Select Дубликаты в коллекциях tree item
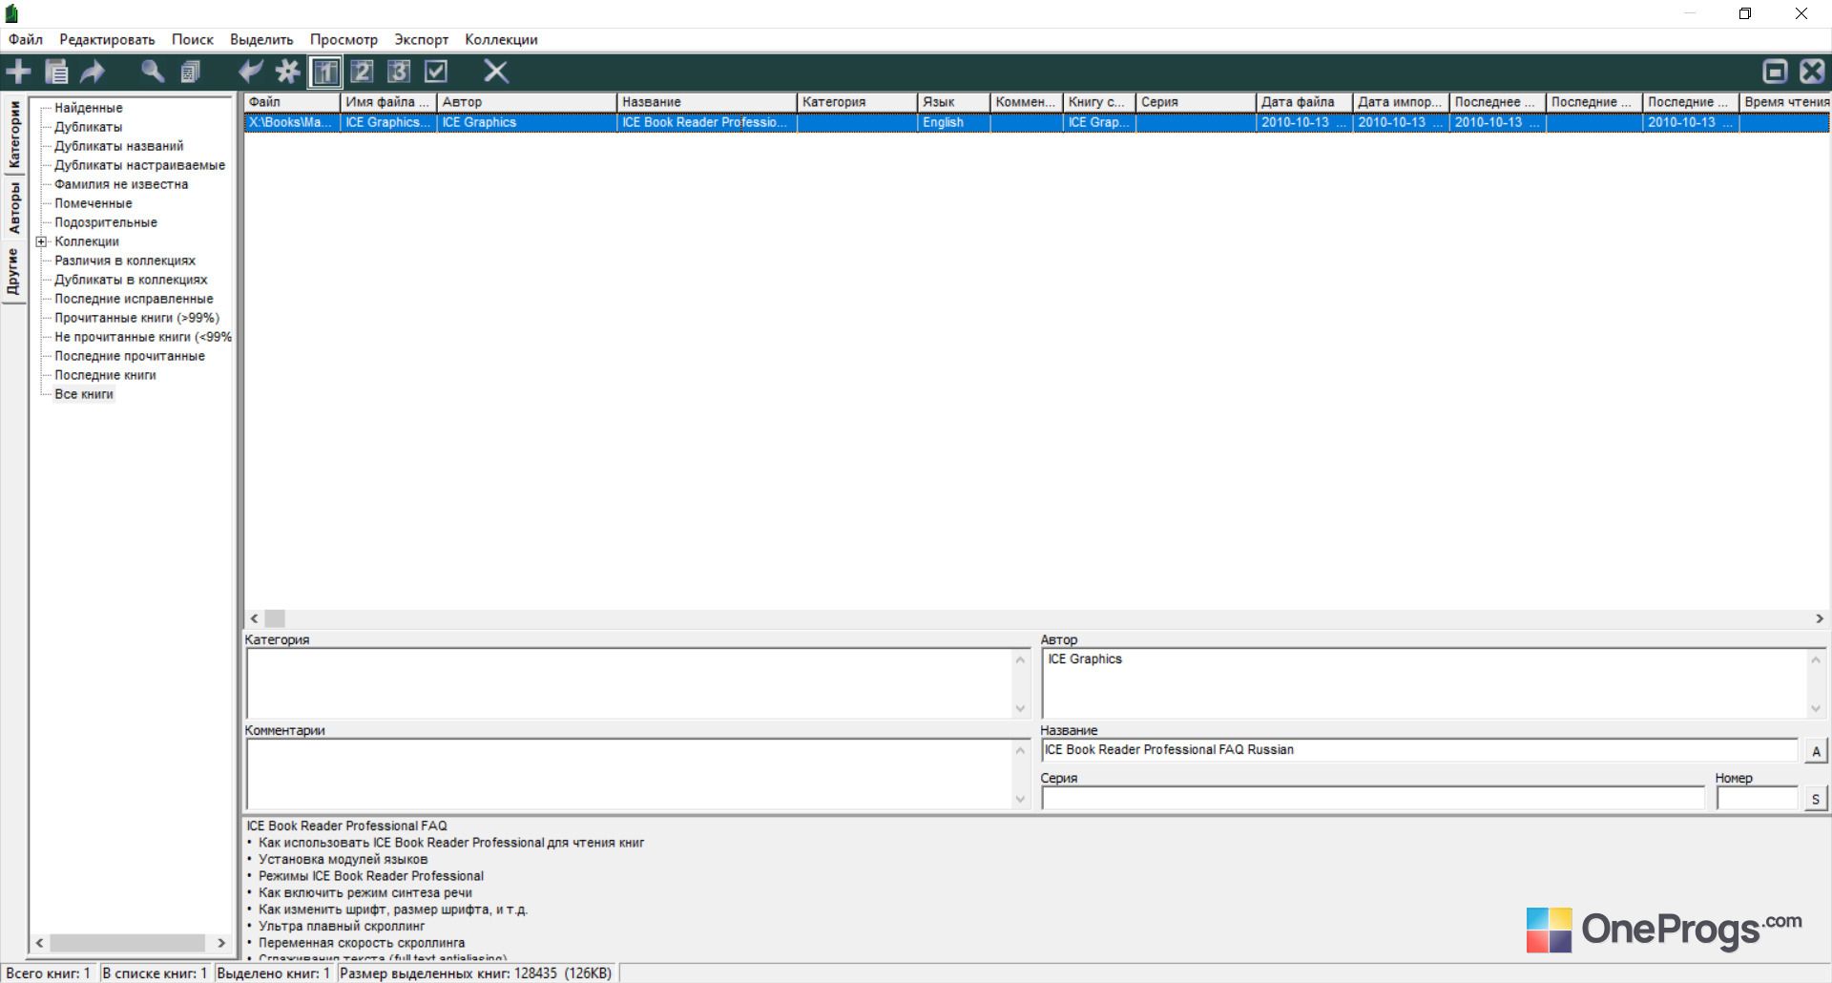 (131, 280)
